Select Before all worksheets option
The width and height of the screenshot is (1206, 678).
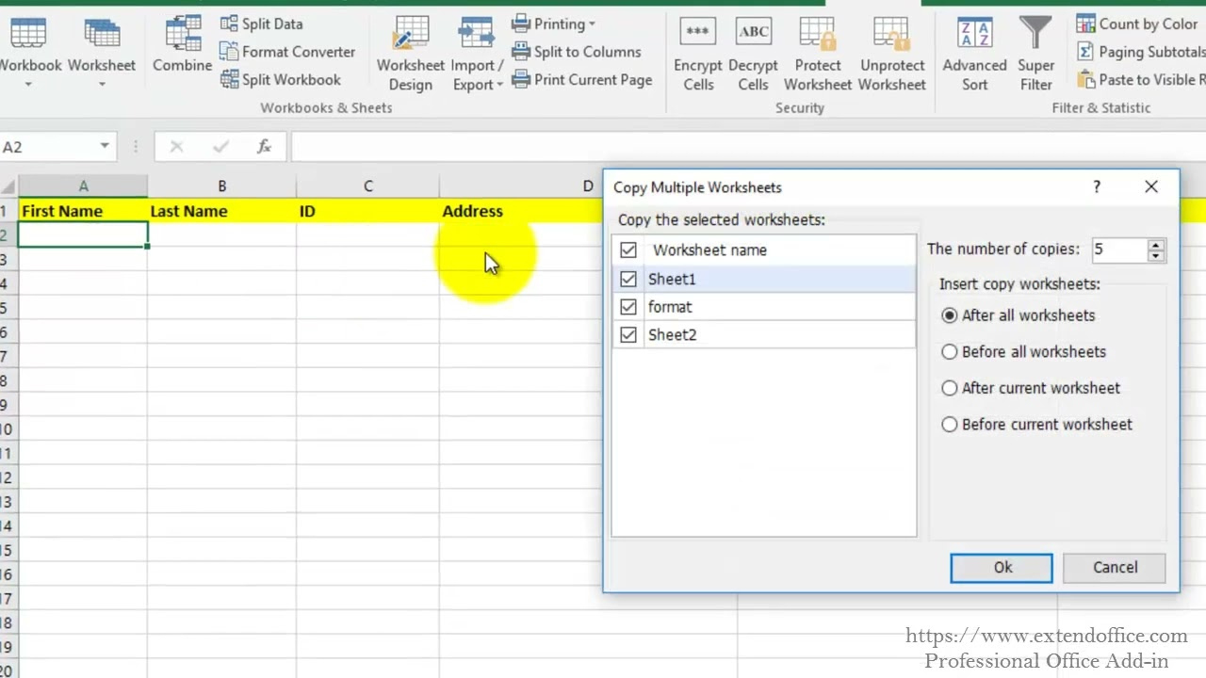coord(950,352)
